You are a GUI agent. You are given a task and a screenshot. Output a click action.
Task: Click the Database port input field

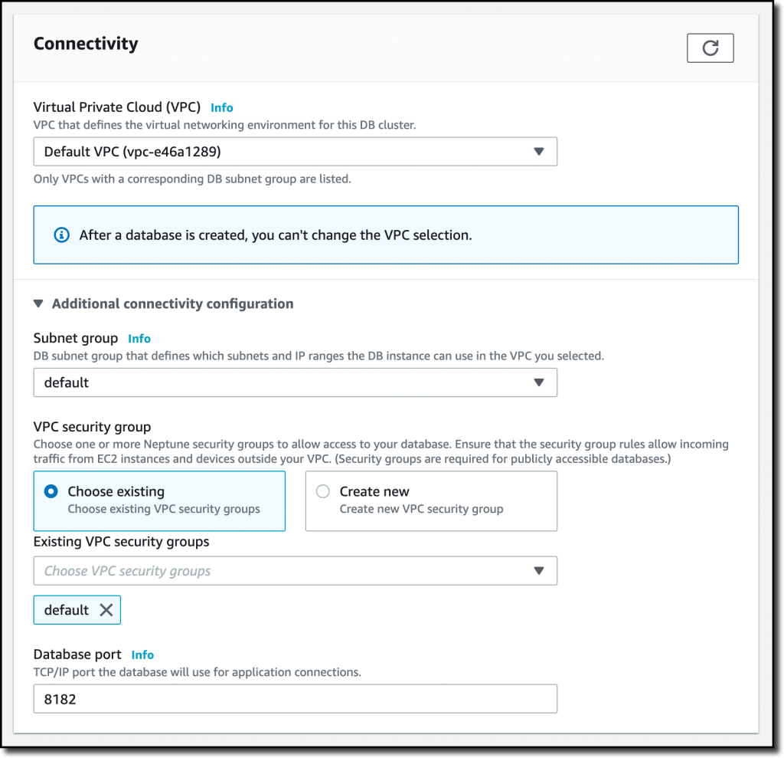point(295,699)
